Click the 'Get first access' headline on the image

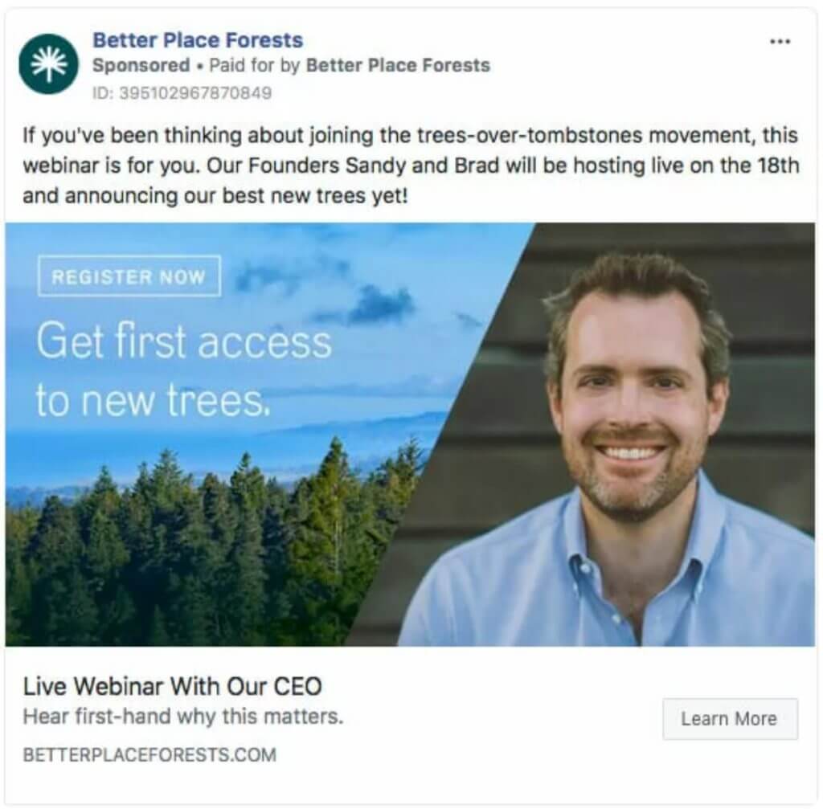tap(184, 341)
